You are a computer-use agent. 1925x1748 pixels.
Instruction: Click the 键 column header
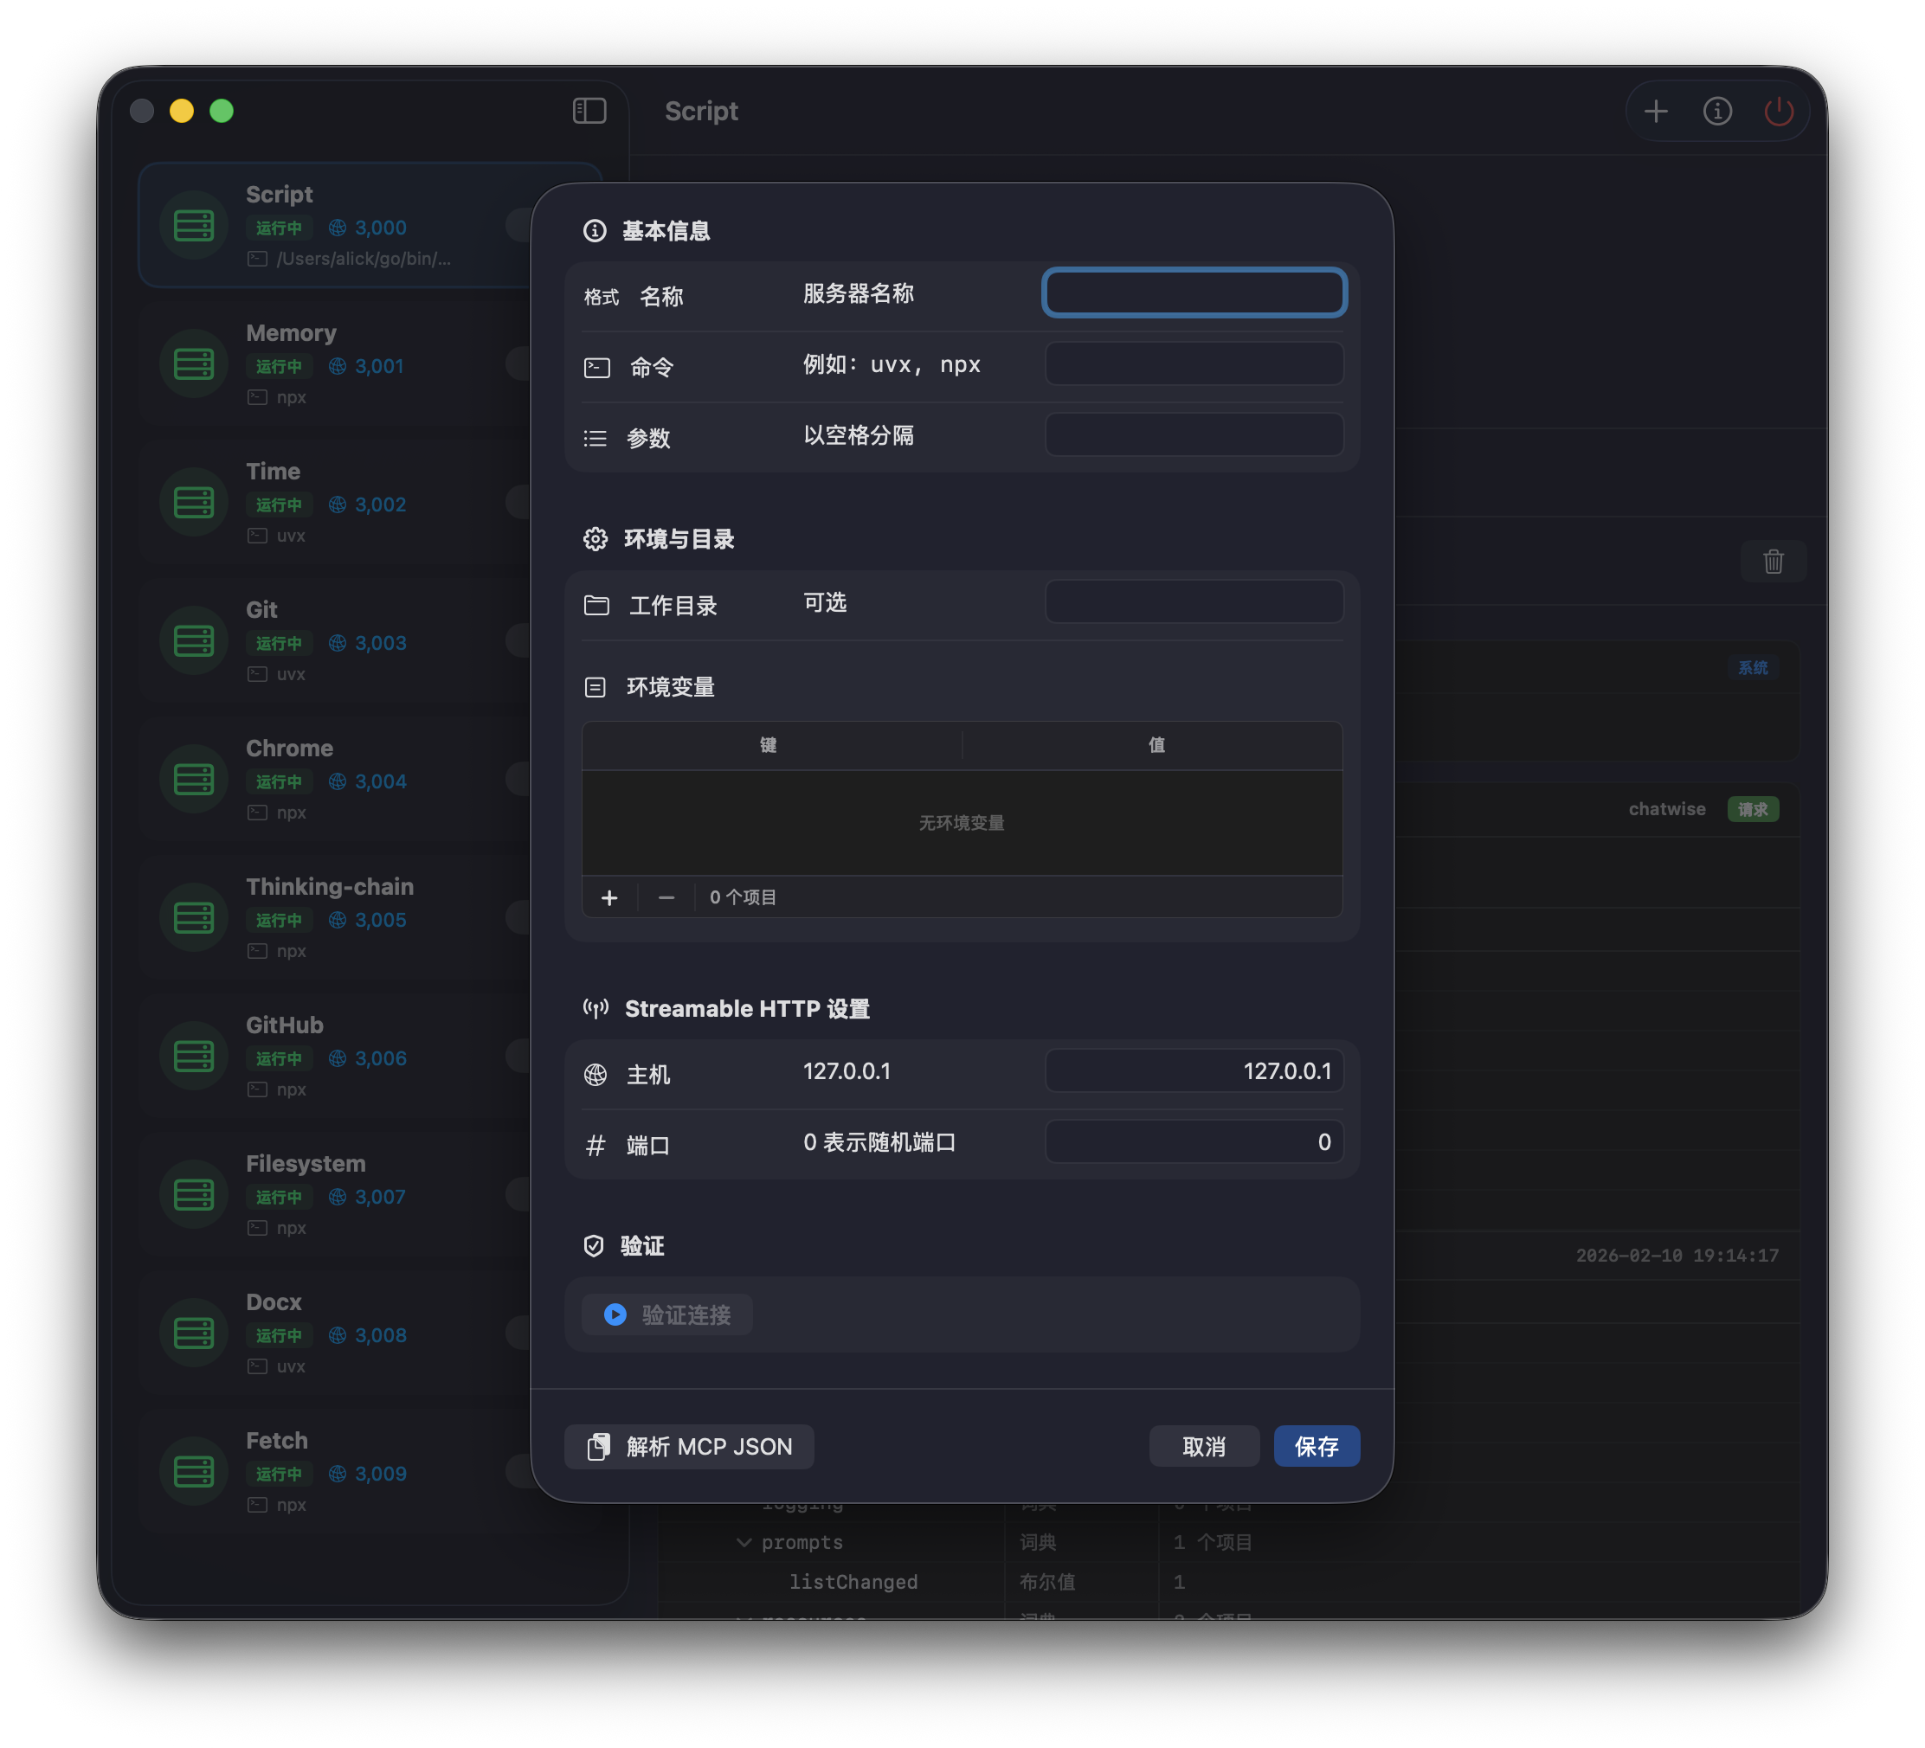(769, 745)
